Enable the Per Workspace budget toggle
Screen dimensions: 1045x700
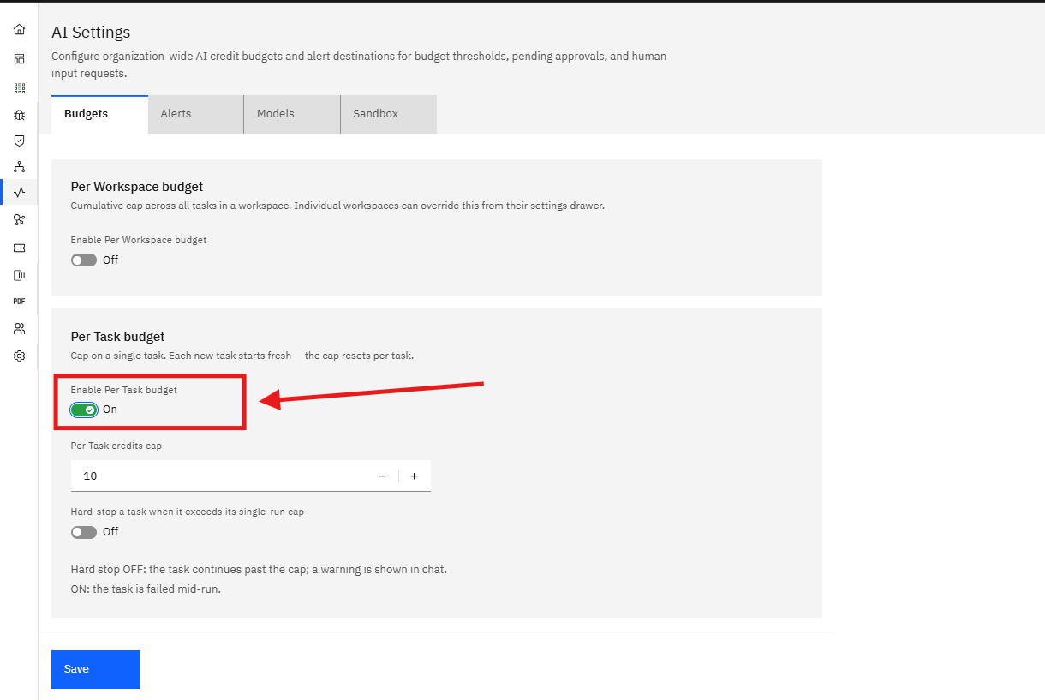click(84, 260)
